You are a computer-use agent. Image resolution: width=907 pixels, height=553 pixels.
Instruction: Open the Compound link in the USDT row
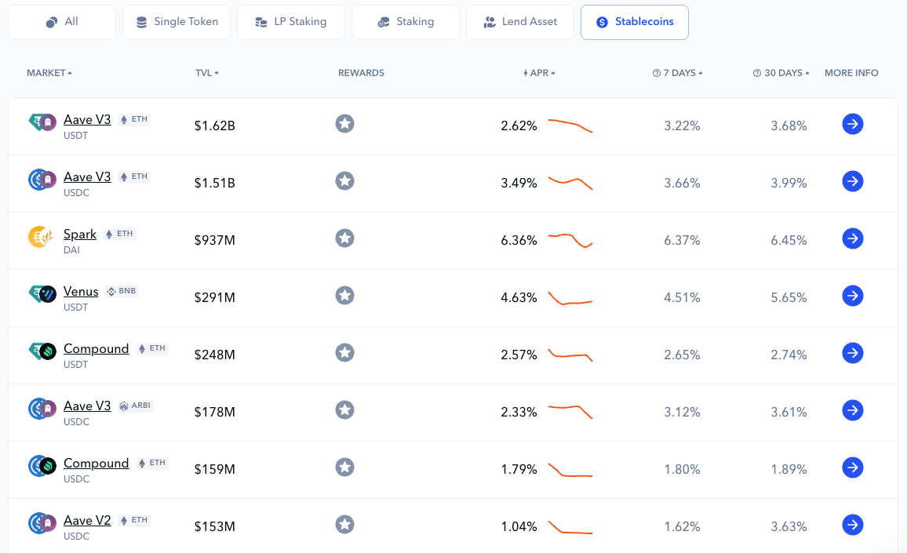click(x=96, y=349)
